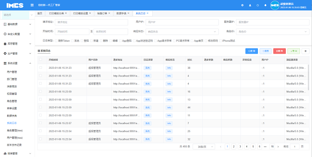Open the 30条/页 page size dropdown
312x157 pixels.
point(204,147)
